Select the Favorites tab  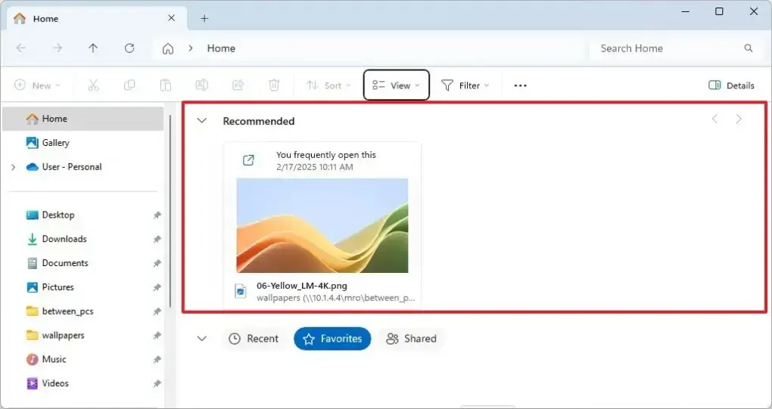pos(332,339)
